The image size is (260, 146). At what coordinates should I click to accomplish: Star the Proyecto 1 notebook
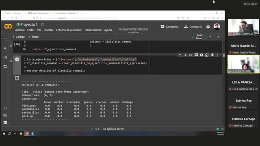pyautogui.click(x=42, y=24)
